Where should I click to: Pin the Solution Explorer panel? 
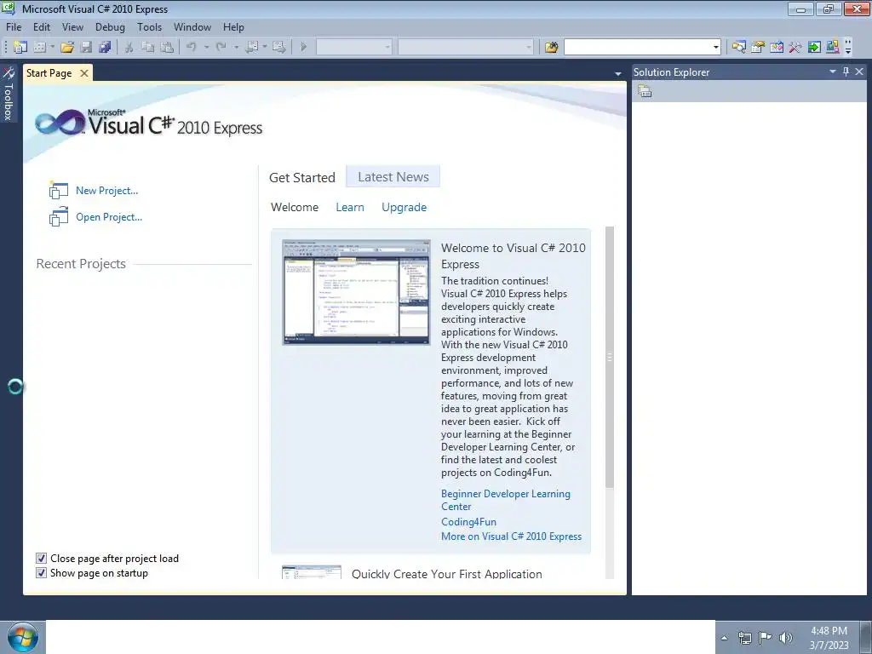[x=846, y=72]
